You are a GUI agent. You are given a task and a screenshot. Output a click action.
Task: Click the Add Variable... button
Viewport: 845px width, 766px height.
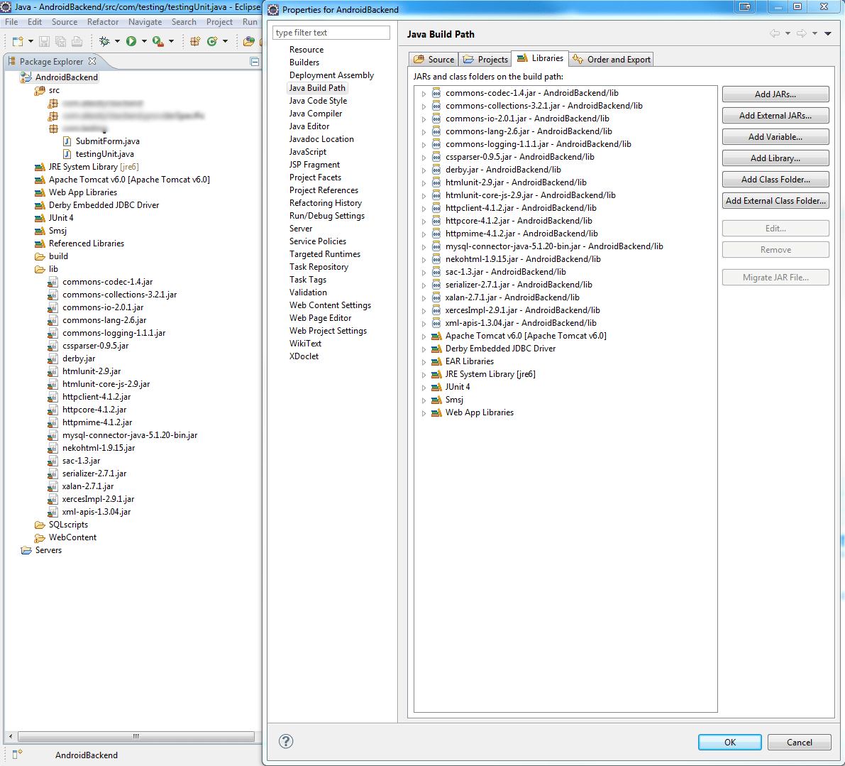pos(775,137)
